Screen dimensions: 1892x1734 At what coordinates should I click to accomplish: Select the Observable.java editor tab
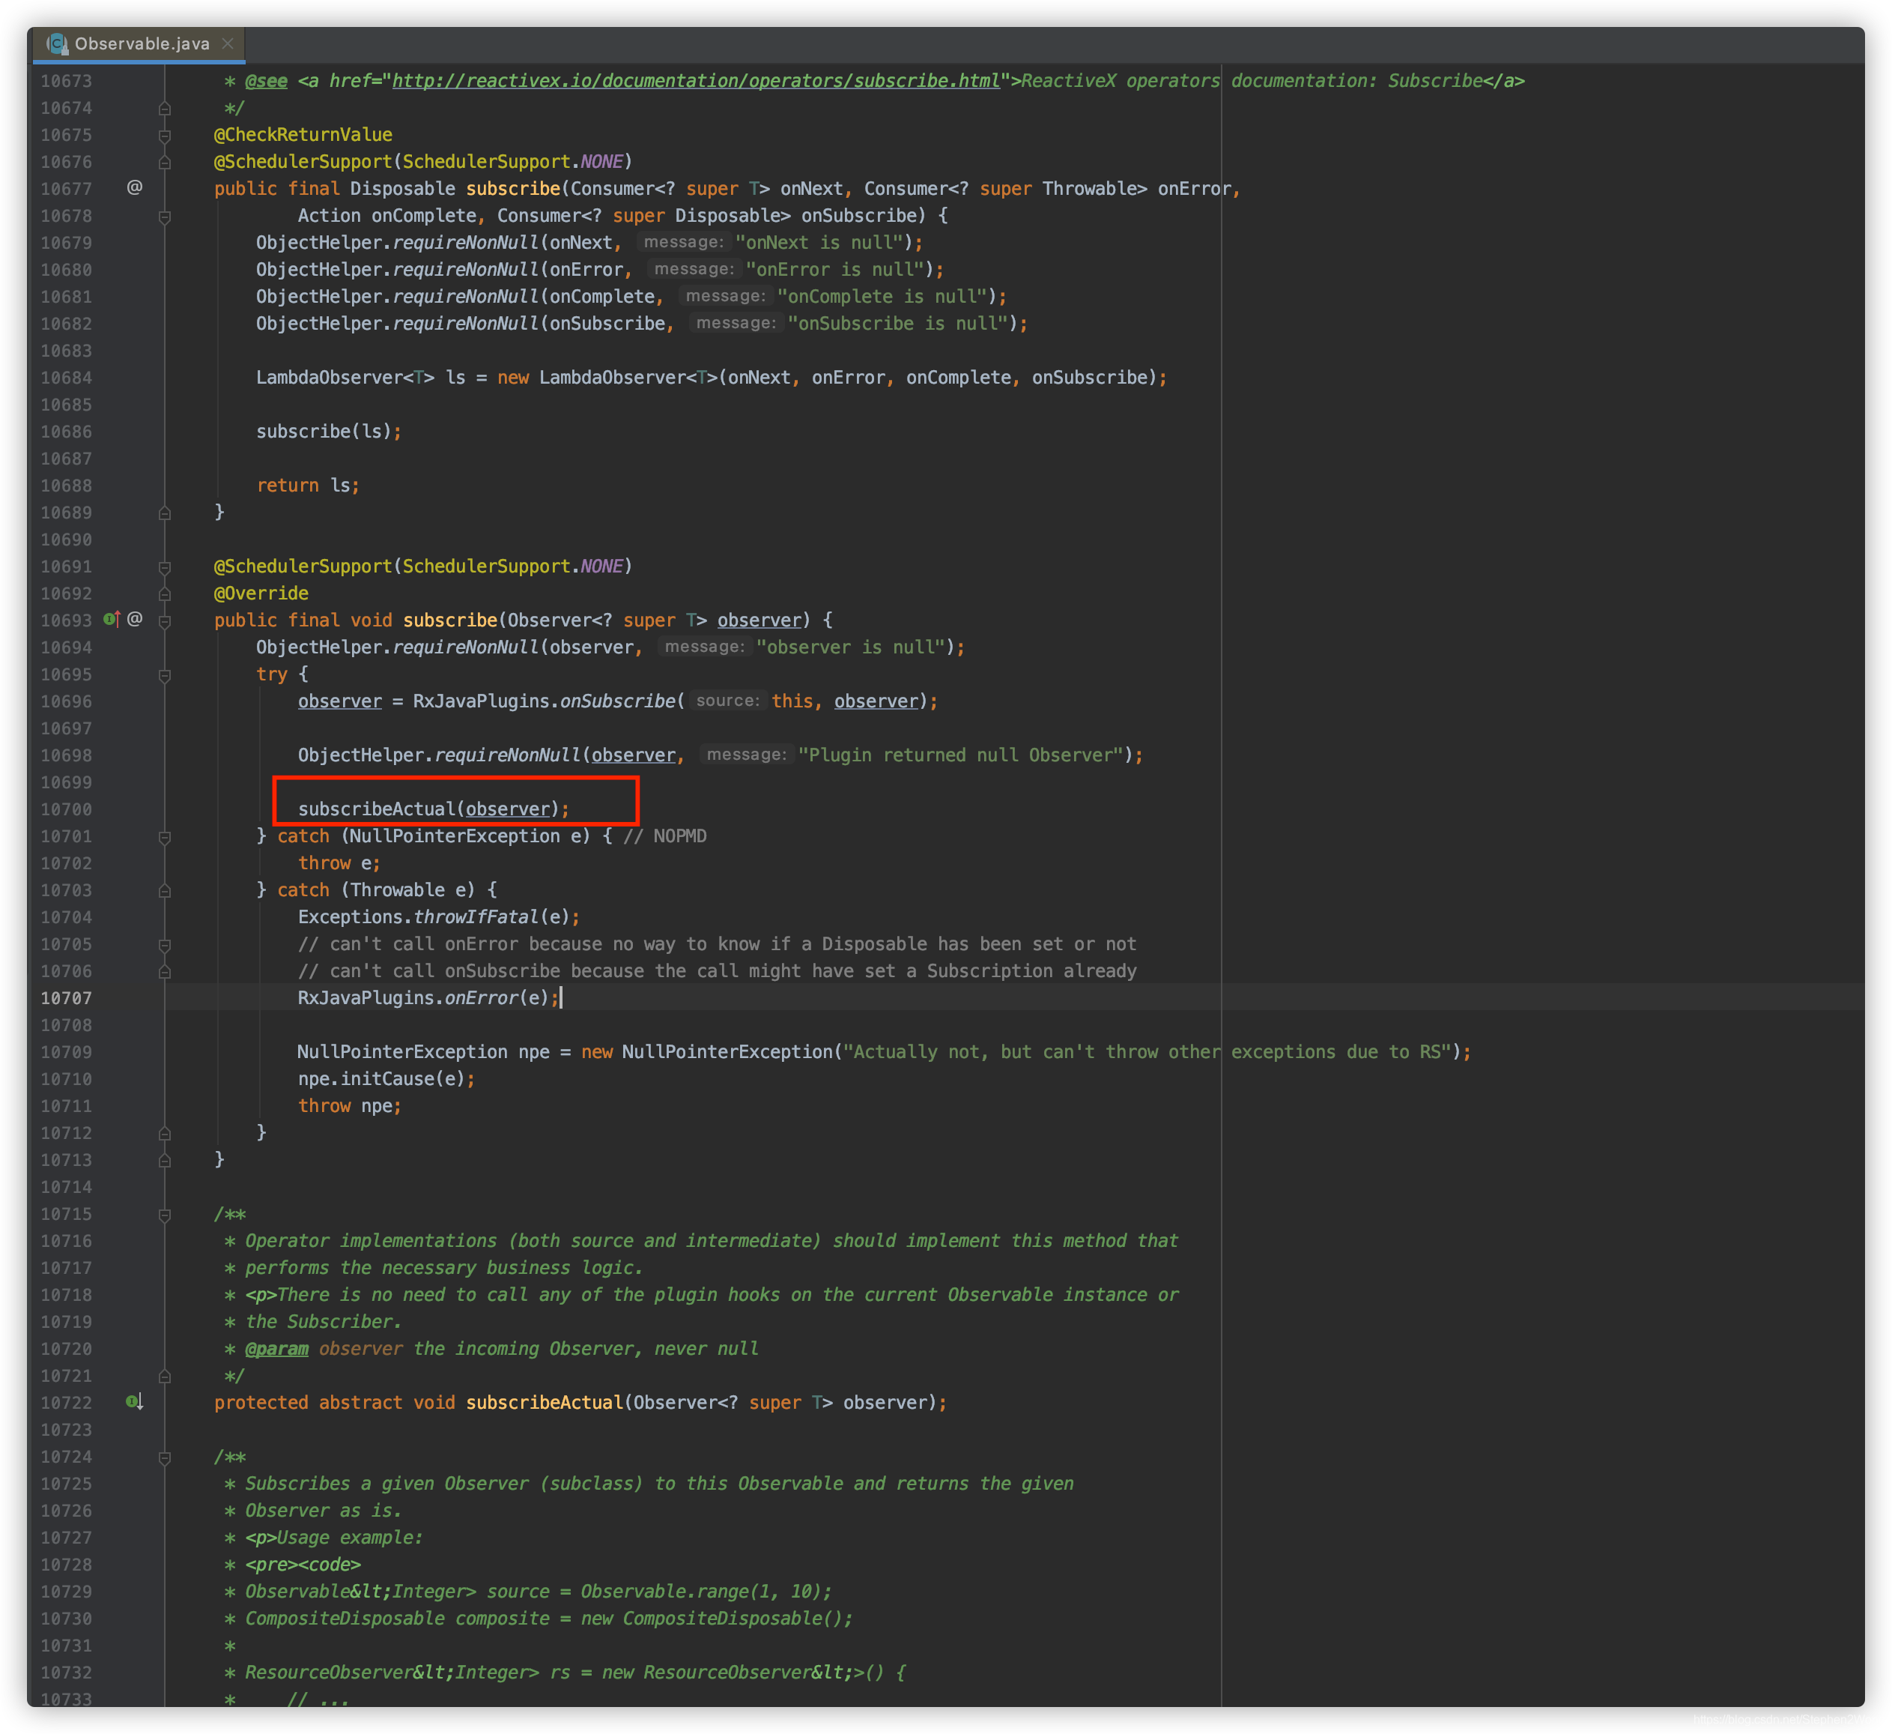click(x=139, y=44)
